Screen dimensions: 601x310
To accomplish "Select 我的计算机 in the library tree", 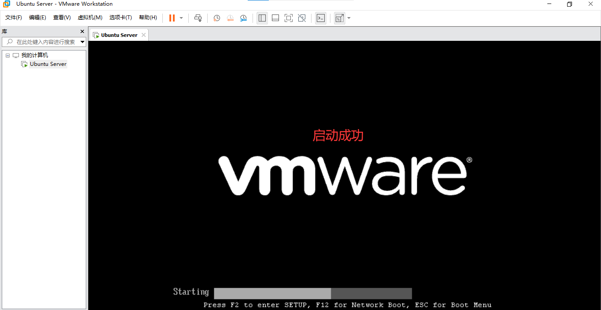I will (x=35, y=55).
